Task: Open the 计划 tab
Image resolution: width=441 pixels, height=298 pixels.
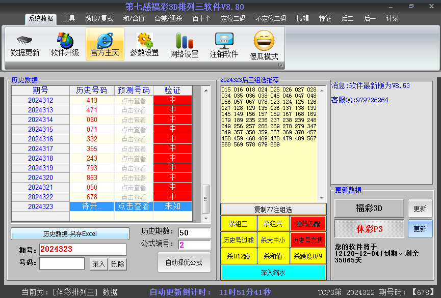Action: pos(393,19)
